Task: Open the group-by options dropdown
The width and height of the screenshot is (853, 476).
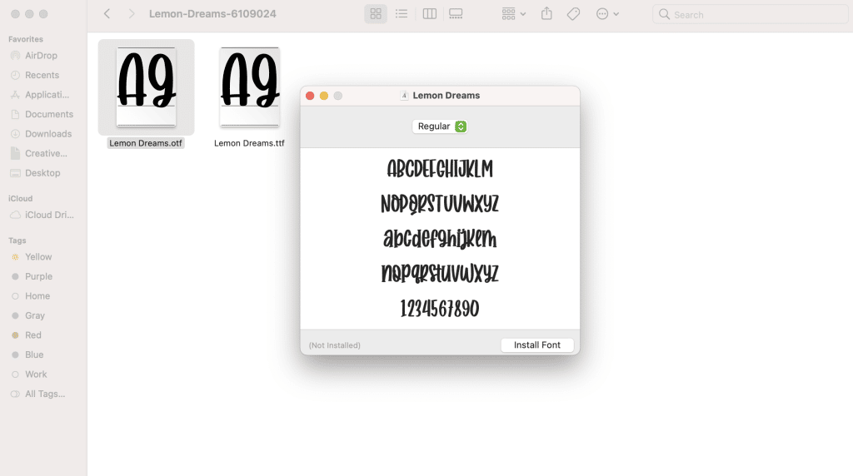Action: (x=513, y=14)
